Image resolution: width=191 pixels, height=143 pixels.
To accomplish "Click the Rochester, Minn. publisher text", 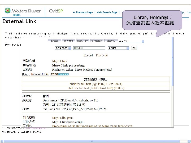I will click(x=82, y=70).
